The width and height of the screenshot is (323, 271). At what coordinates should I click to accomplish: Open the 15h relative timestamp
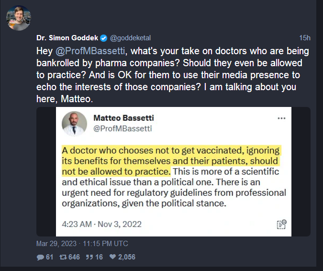pyautogui.click(x=305, y=38)
